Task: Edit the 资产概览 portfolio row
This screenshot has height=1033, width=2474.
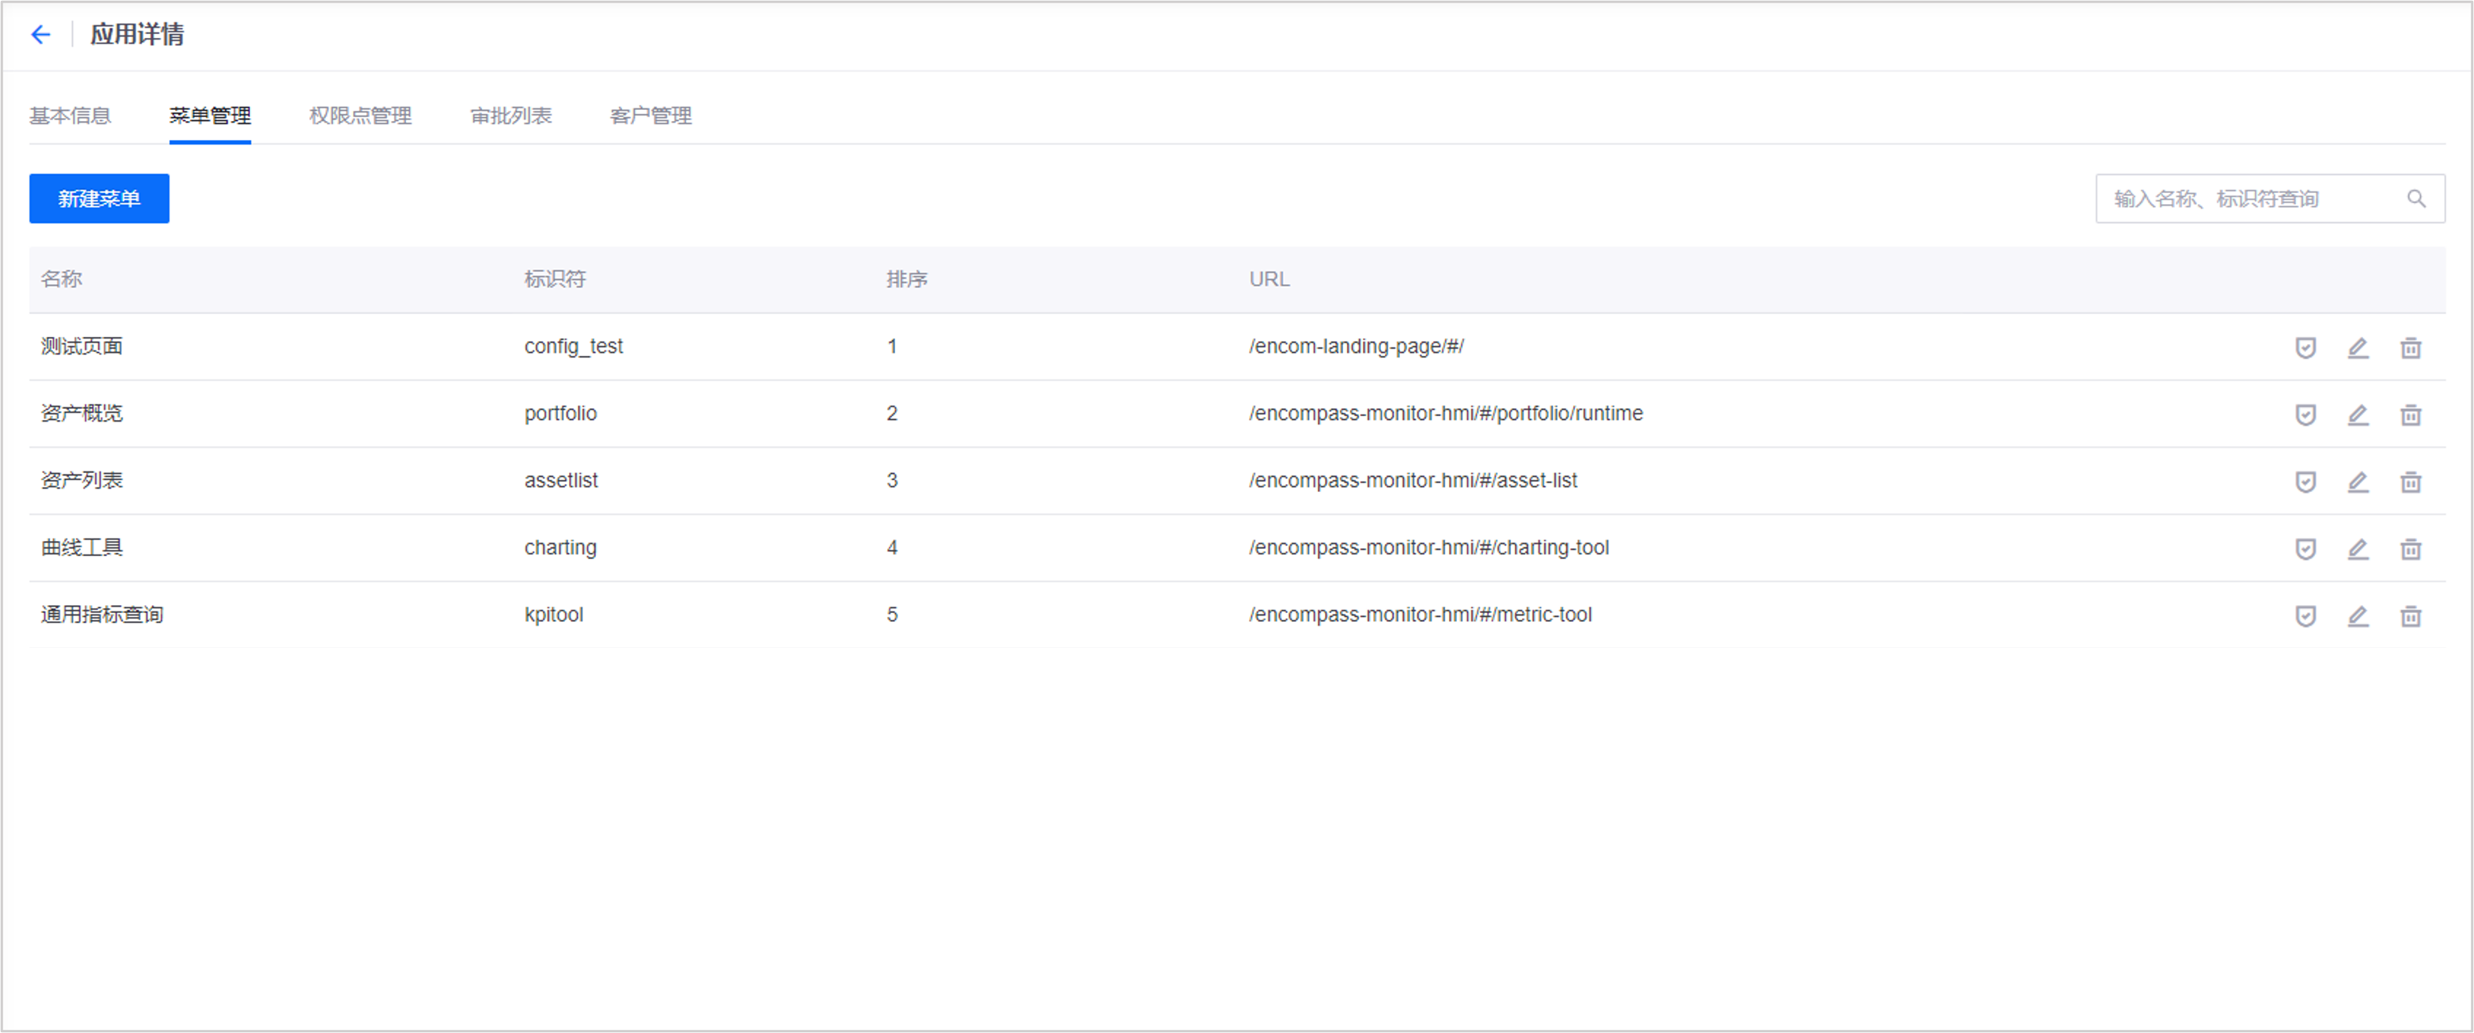Action: click(x=2358, y=414)
